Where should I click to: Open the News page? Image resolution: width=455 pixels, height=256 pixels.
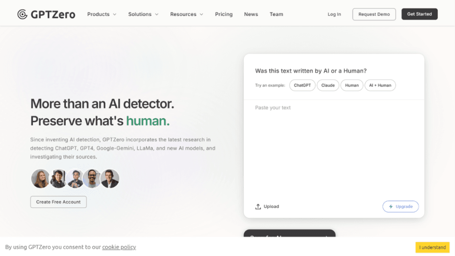[x=251, y=14]
